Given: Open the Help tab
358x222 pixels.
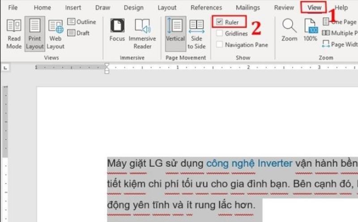Looking at the screenshot, I should (x=341, y=8).
